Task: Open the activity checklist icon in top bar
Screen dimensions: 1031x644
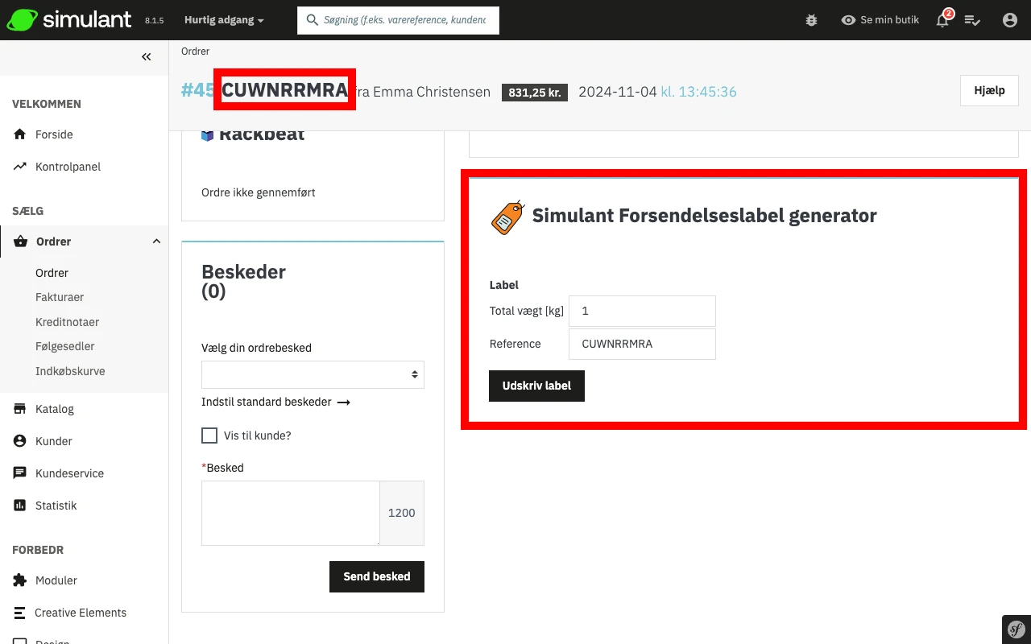Action: [973, 19]
